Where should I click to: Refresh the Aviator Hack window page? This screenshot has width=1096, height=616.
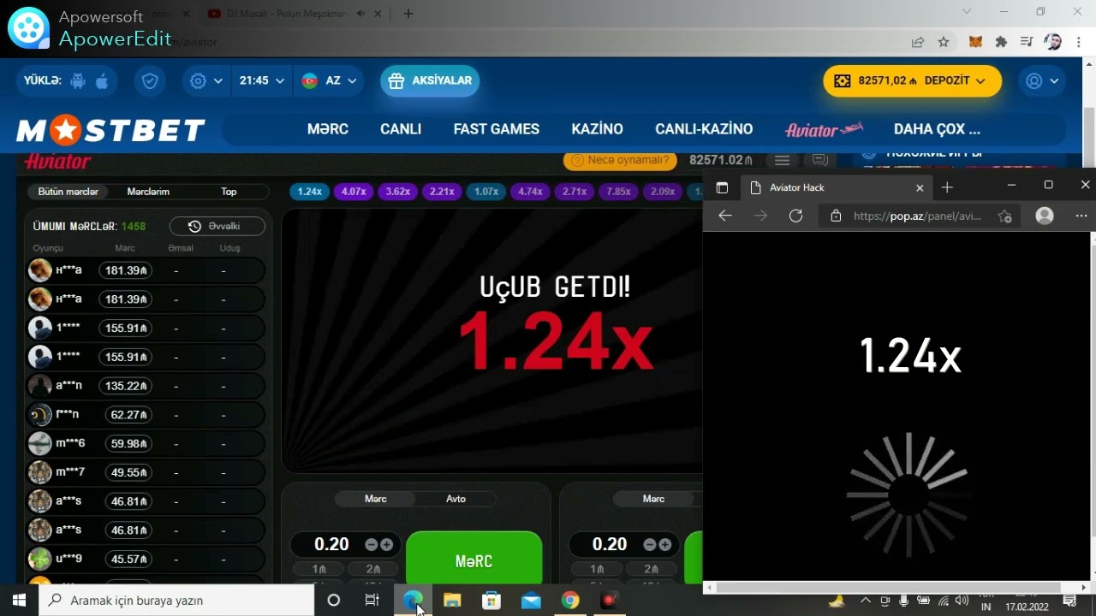pyautogui.click(x=796, y=216)
